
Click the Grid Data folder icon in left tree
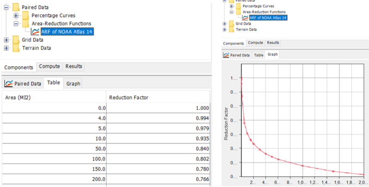click(x=16, y=40)
